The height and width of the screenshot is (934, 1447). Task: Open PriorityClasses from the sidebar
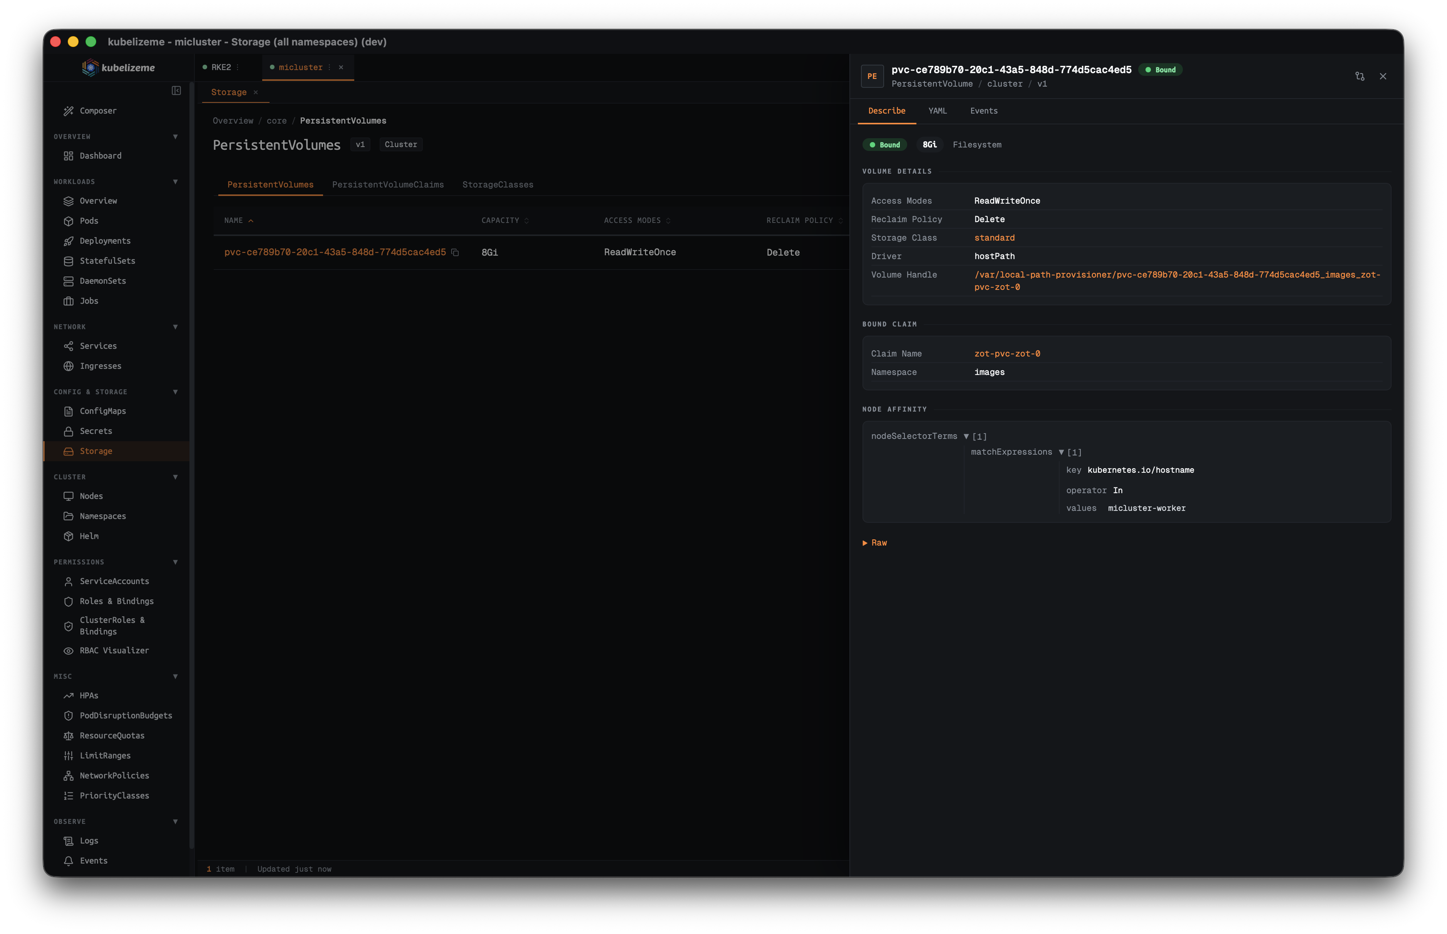tap(114, 796)
